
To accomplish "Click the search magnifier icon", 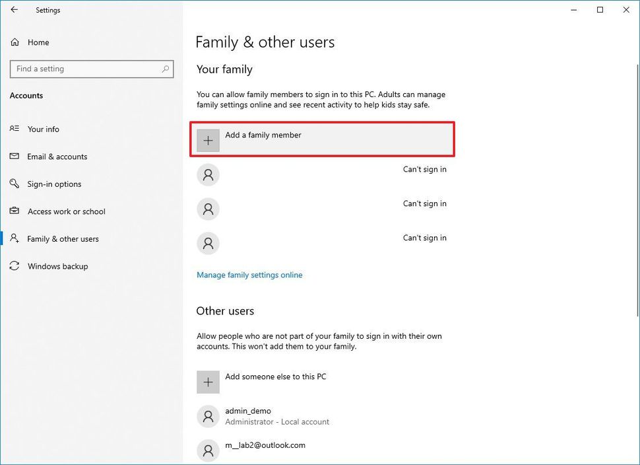I will pyautogui.click(x=165, y=69).
